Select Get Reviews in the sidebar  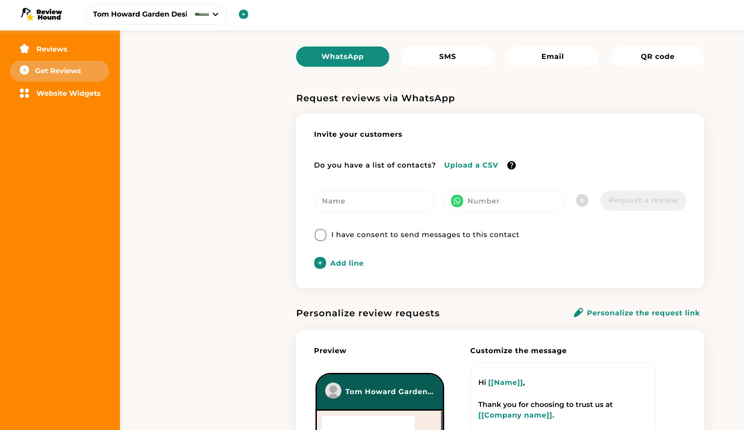click(x=60, y=71)
